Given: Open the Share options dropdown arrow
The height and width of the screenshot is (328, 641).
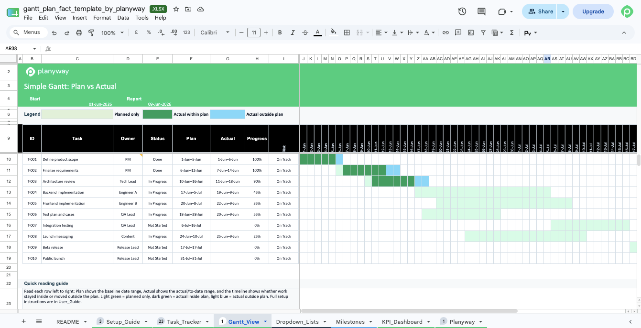Looking at the screenshot, I should click(x=563, y=11).
